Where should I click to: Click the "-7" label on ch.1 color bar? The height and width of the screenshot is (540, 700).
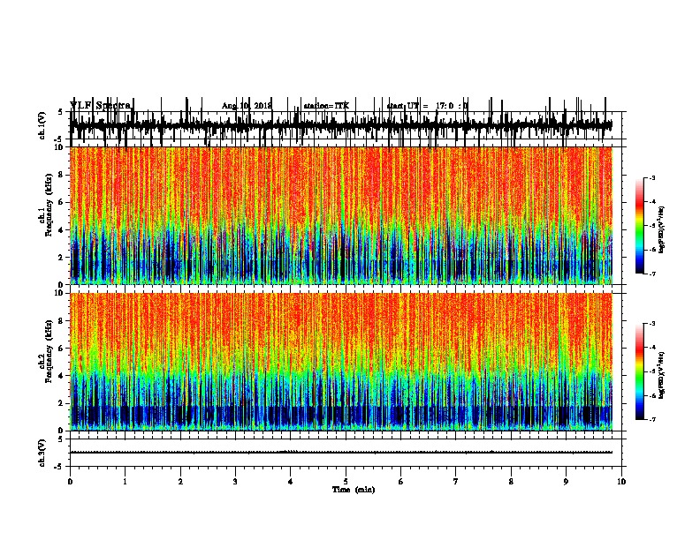(x=651, y=274)
